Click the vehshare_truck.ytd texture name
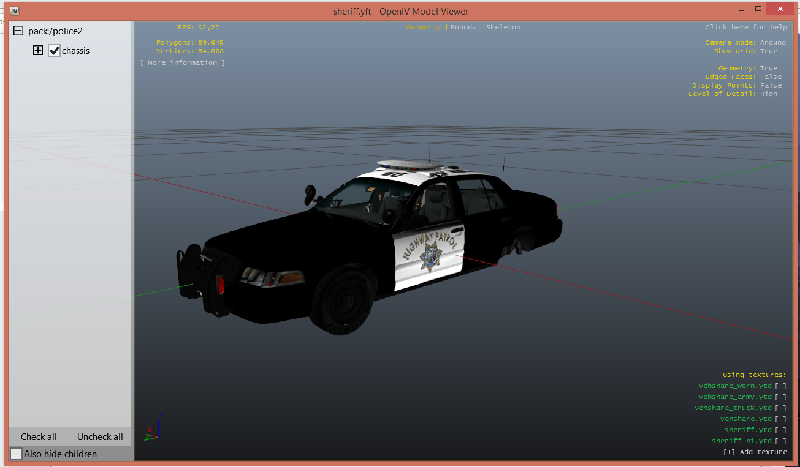Image resolution: width=800 pixels, height=467 pixels. pyautogui.click(x=733, y=408)
